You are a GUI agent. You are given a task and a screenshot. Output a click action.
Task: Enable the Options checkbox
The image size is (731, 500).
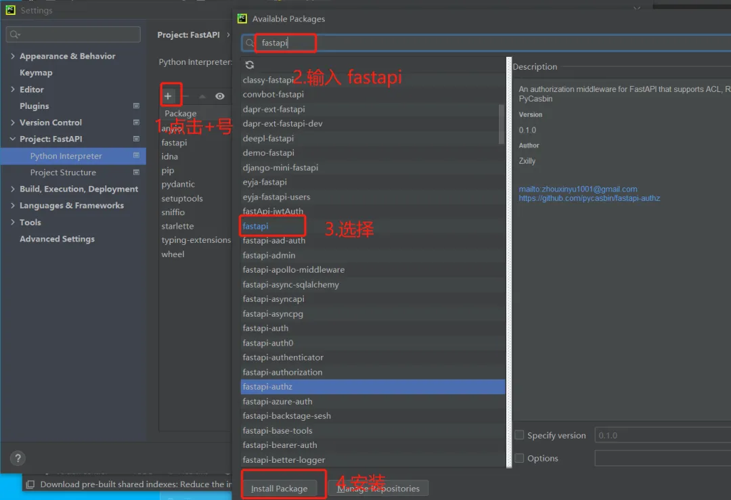click(519, 457)
